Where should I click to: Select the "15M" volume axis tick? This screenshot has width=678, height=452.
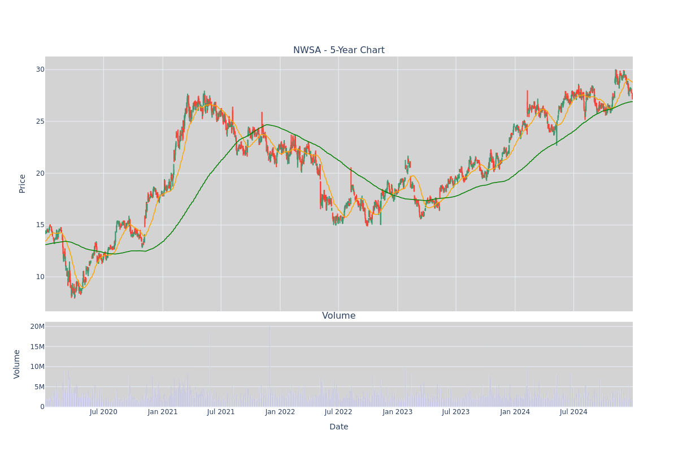37,346
